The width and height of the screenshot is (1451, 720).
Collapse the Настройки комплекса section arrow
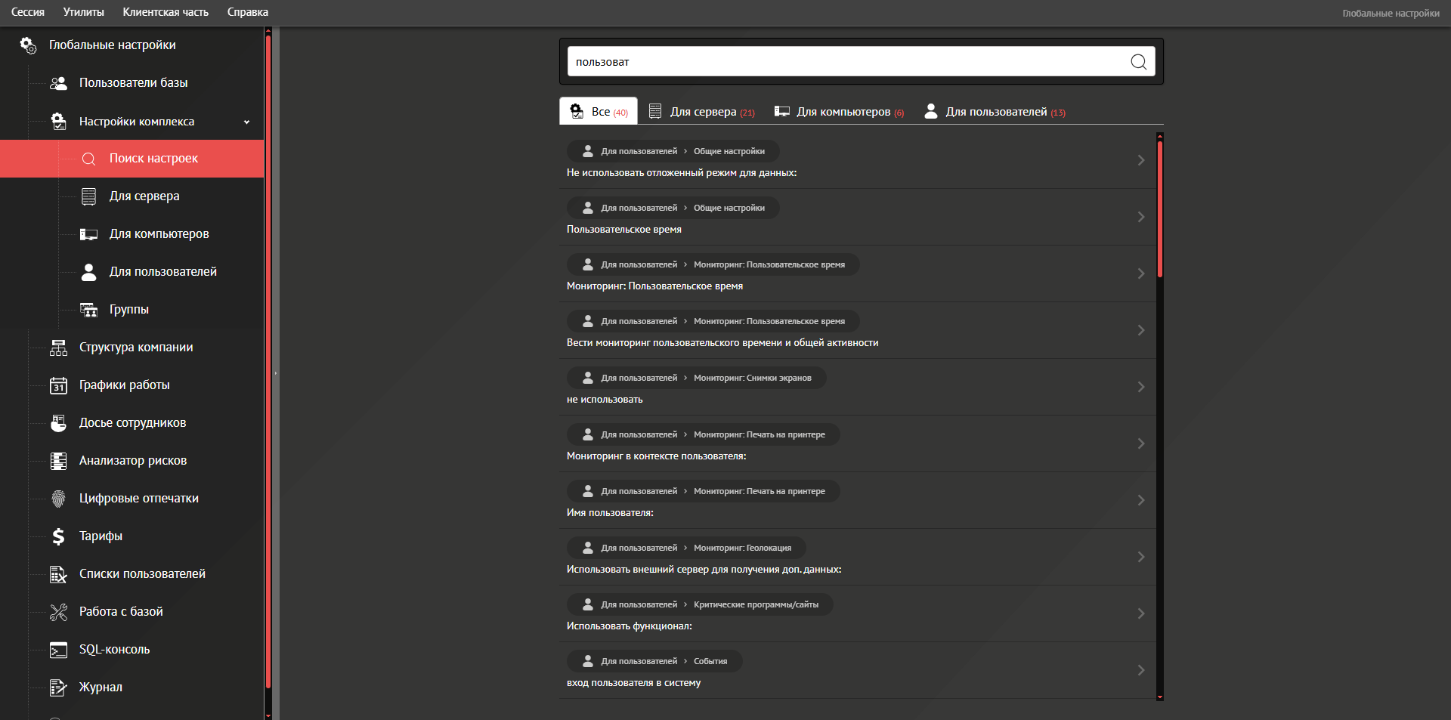click(246, 122)
